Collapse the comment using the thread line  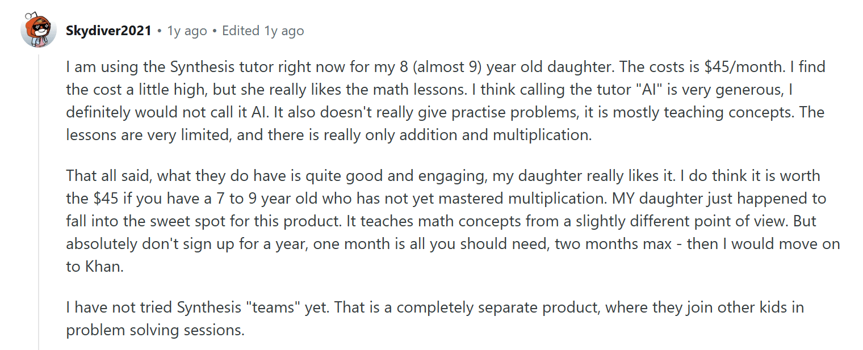pos(39,199)
